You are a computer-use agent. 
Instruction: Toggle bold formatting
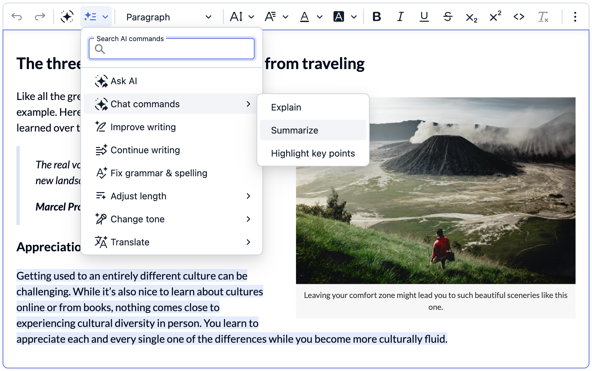(377, 16)
